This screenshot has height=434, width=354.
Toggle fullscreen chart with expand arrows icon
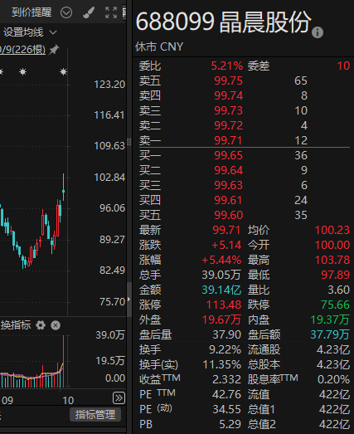[x=111, y=12]
